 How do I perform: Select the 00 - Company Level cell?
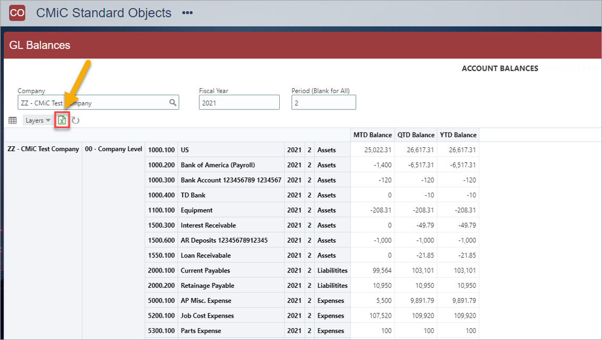114,149
